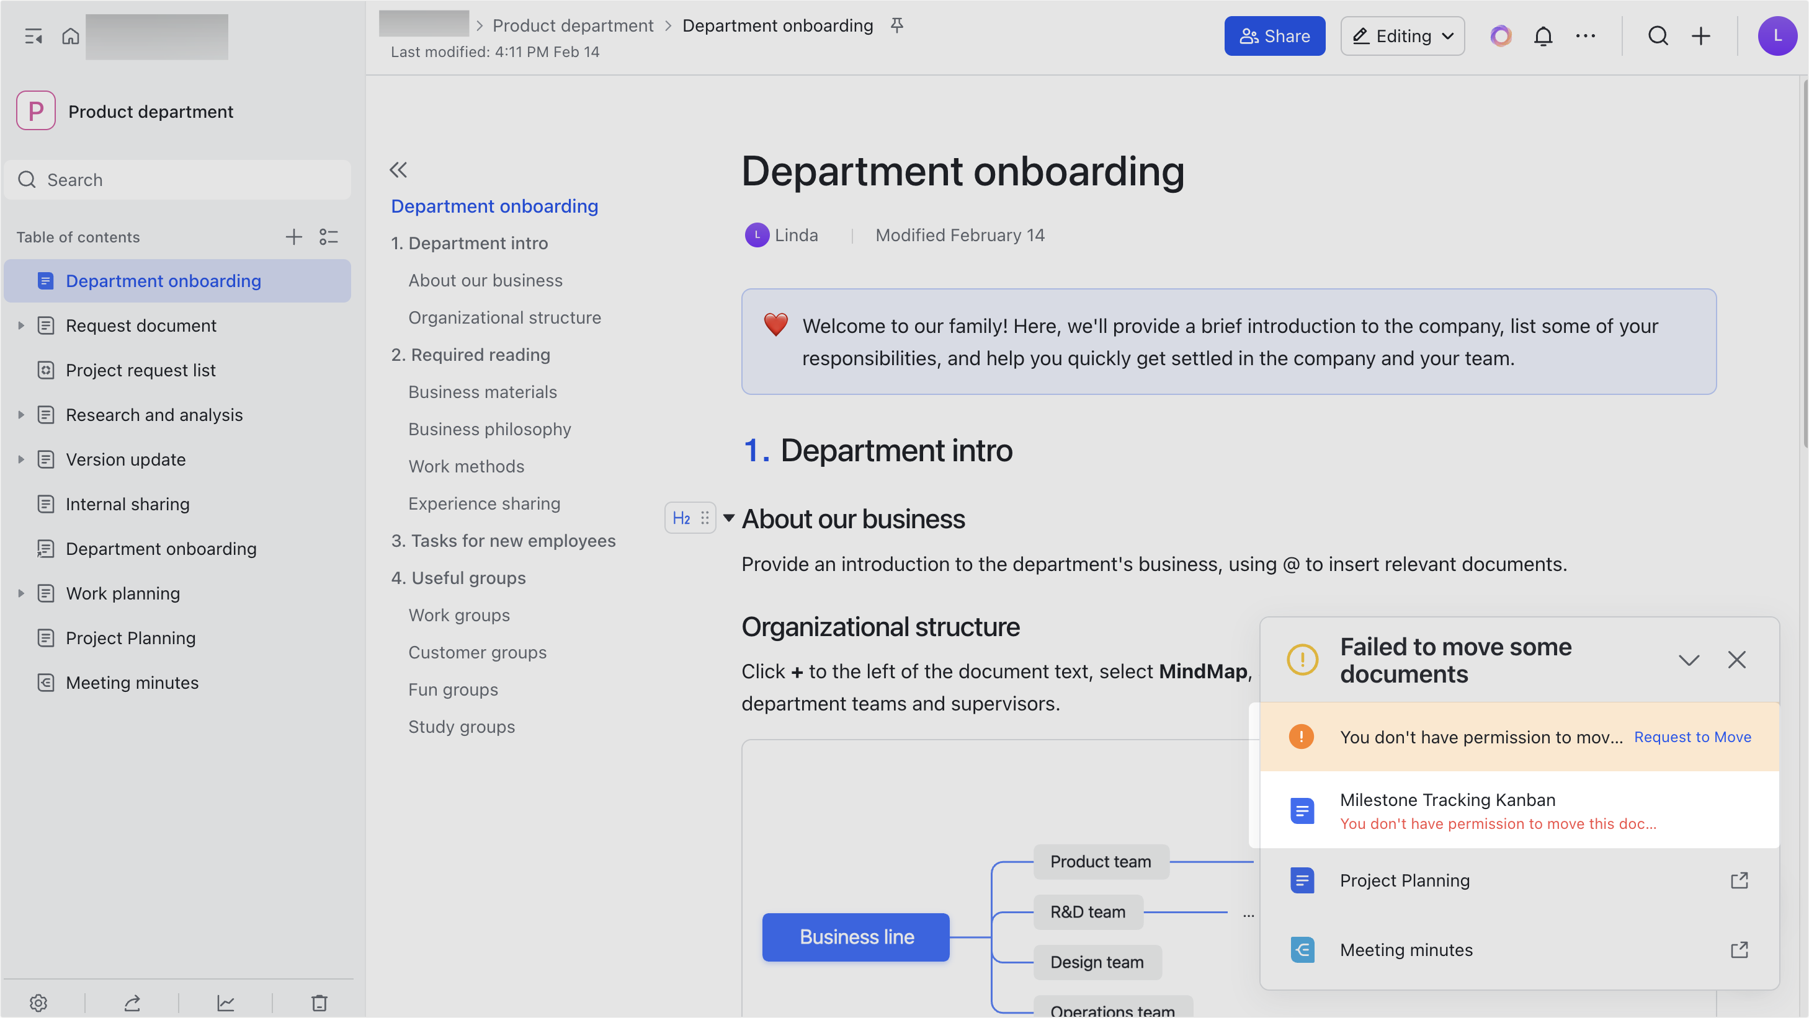This screenshot has height=1018, width=1809.
Task: Jump to 4. Useful groups in outline
Action: click(x=458, y=578)
